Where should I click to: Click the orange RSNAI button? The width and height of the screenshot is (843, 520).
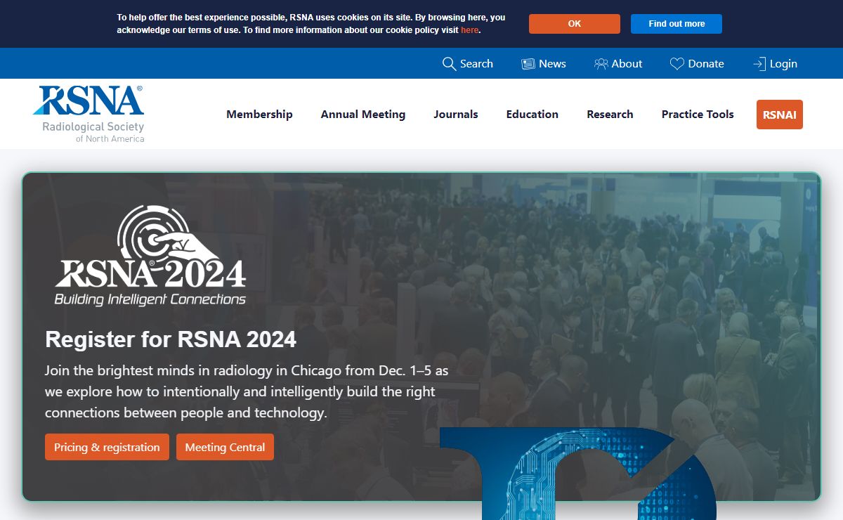coord(780,115)
